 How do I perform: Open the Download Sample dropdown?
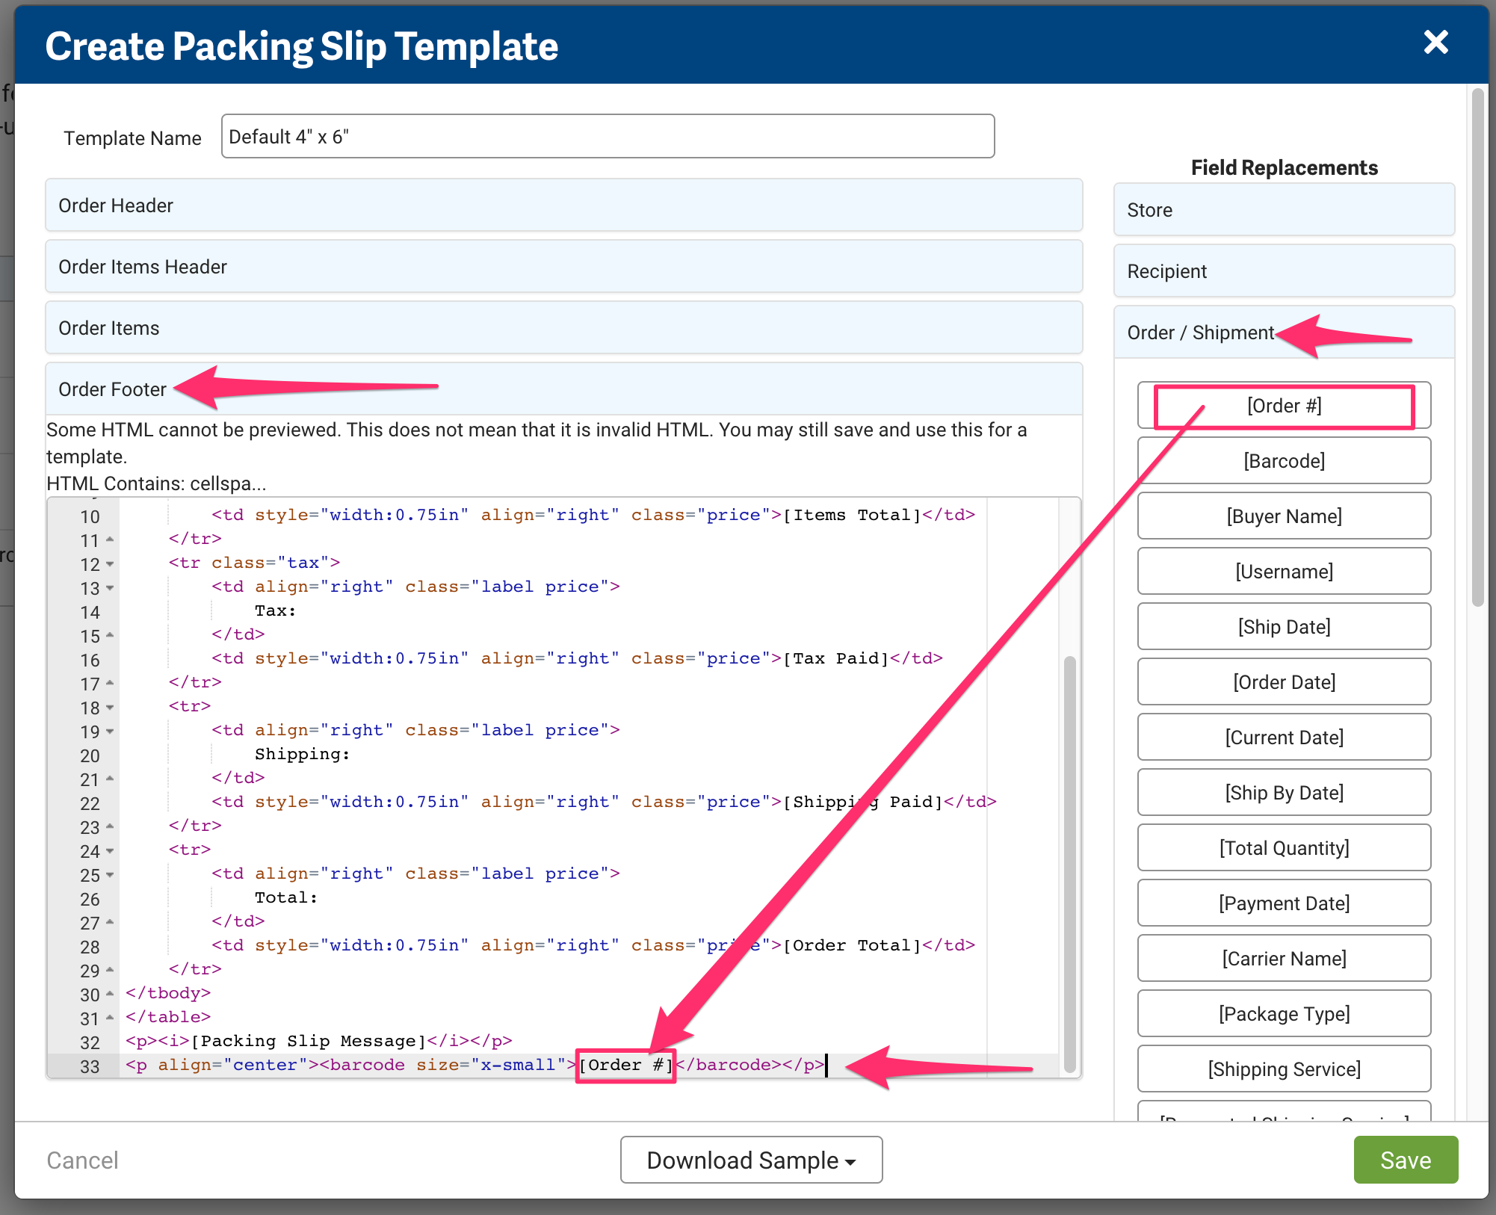click(x=750, y=1160)
